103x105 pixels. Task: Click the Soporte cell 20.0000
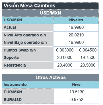pyautogui.click(x=65, y=58)
